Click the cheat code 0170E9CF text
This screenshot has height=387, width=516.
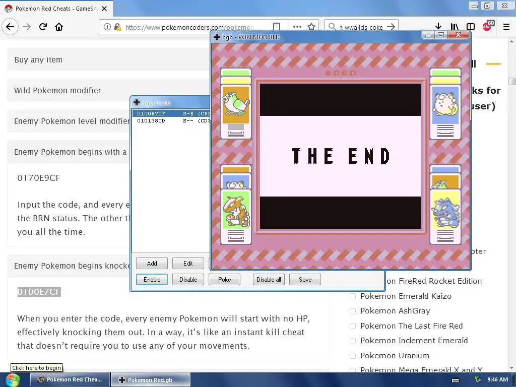point(39,178)
